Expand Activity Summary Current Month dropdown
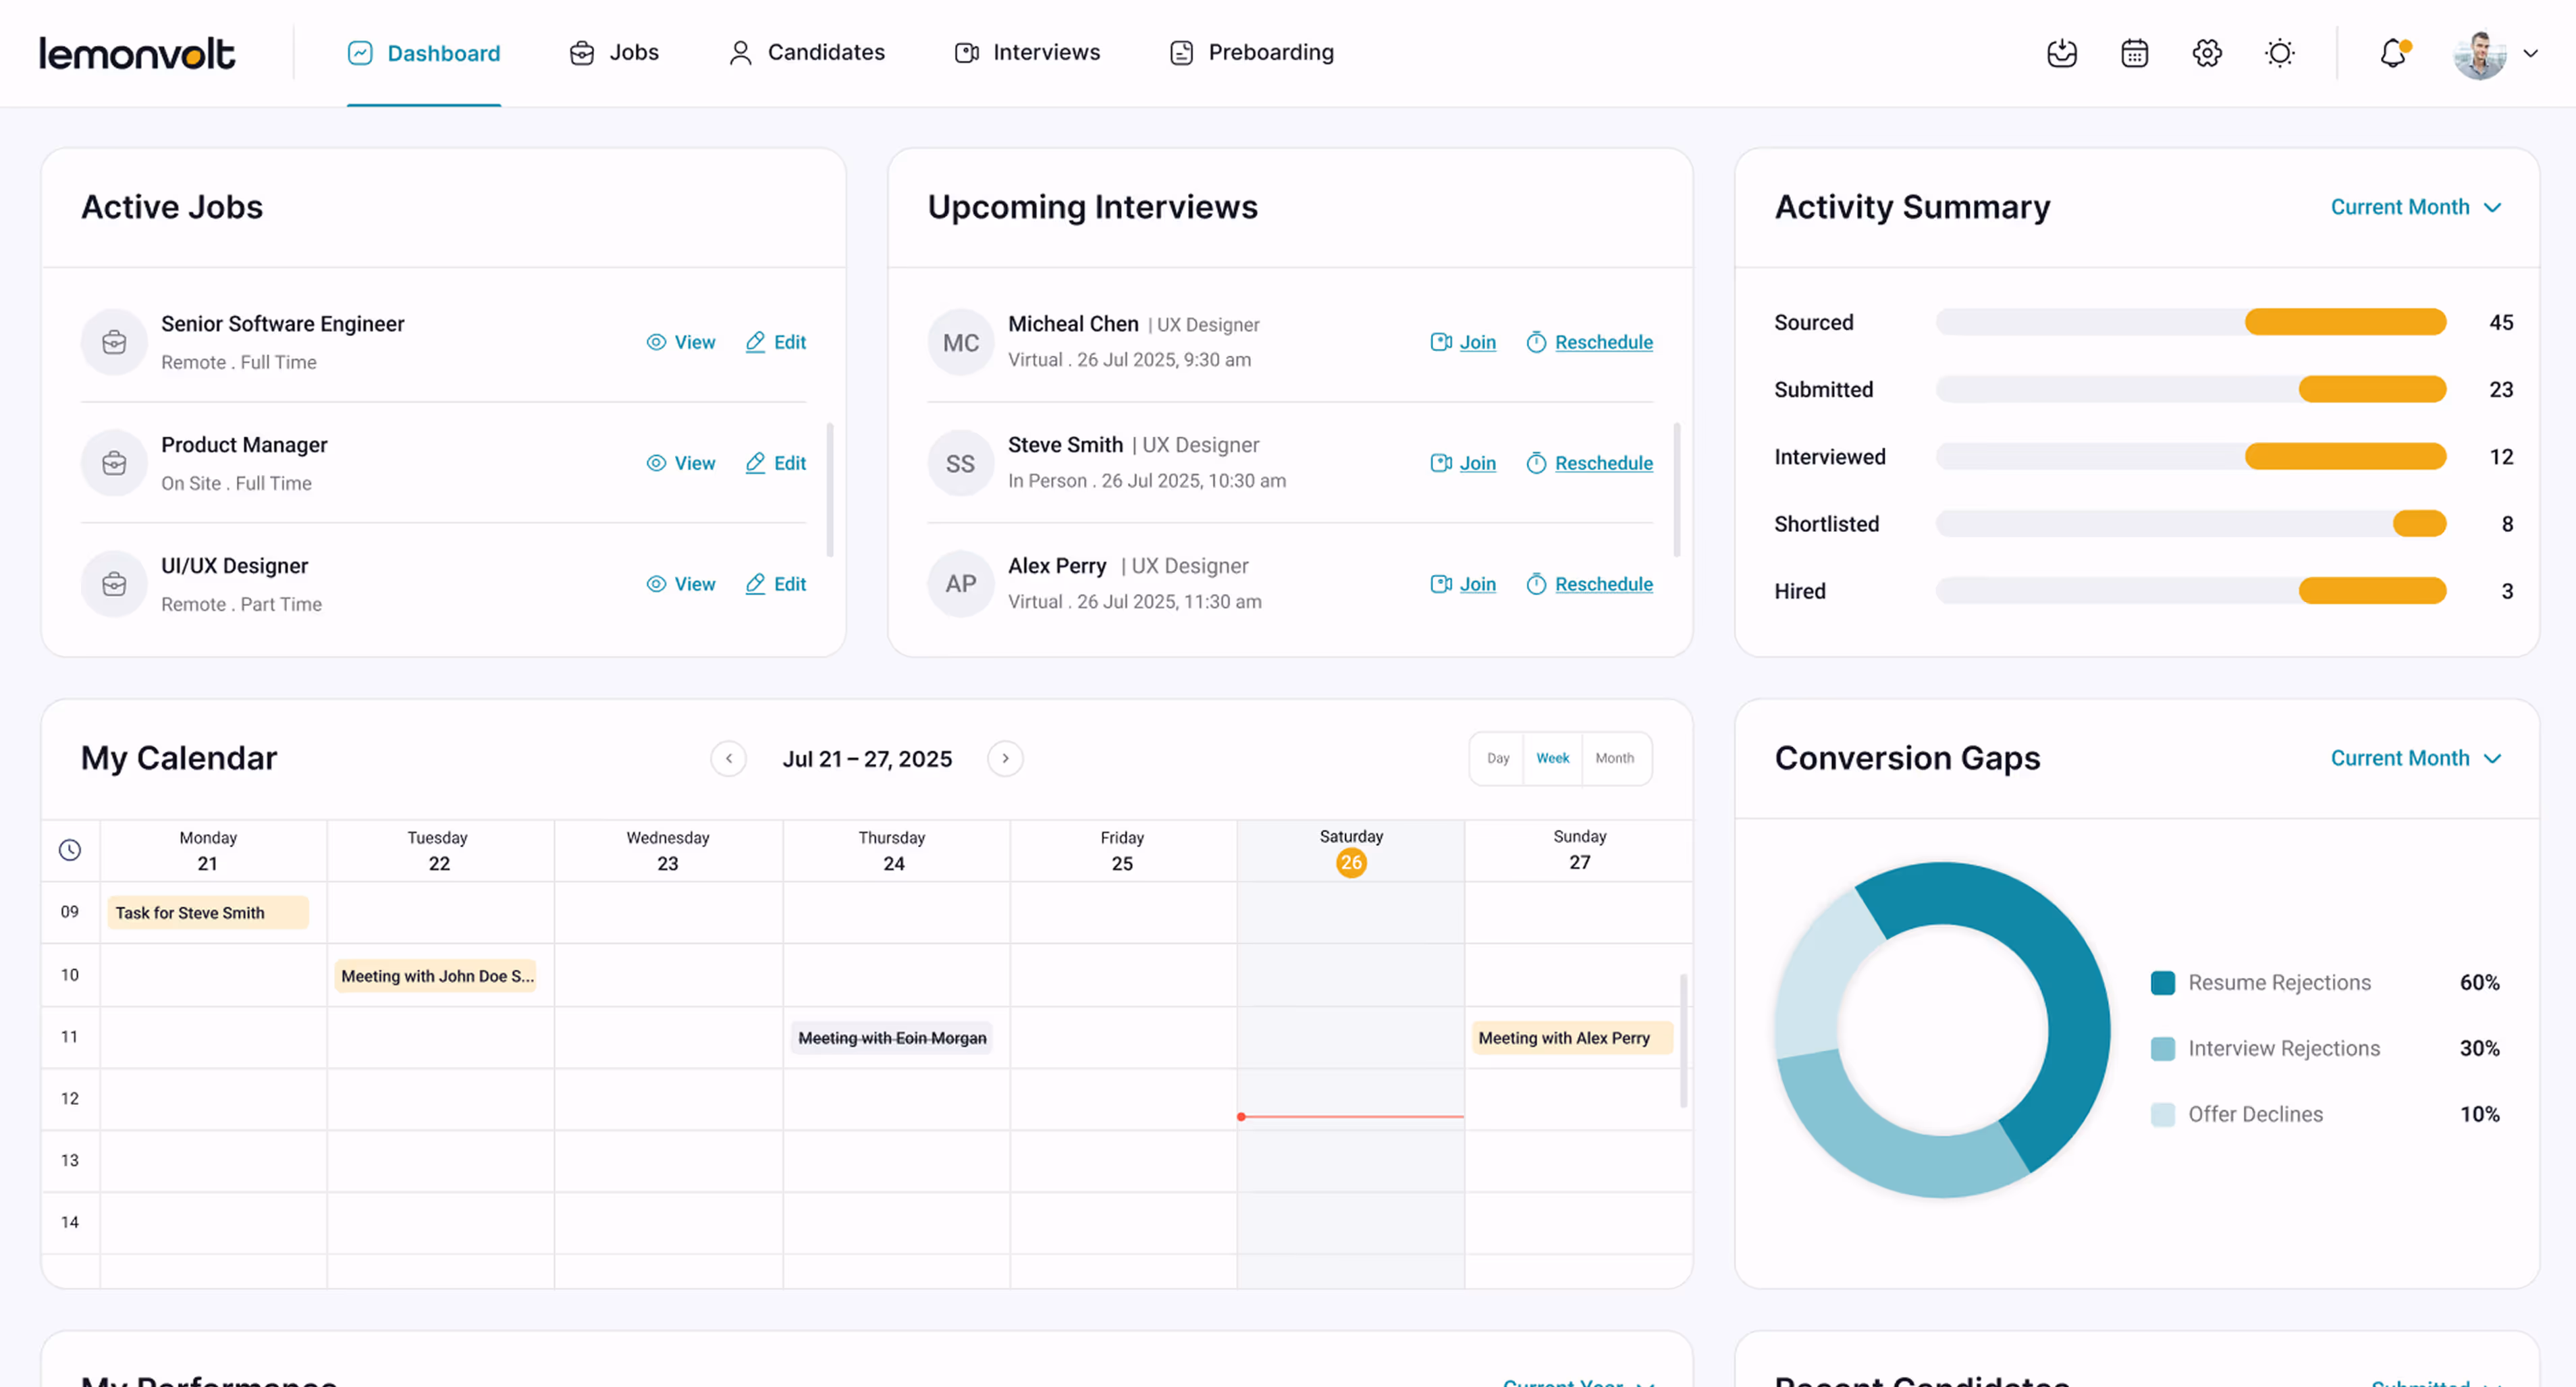Viewport: 2576px width, 1387px height. (x=2415, y=207)
